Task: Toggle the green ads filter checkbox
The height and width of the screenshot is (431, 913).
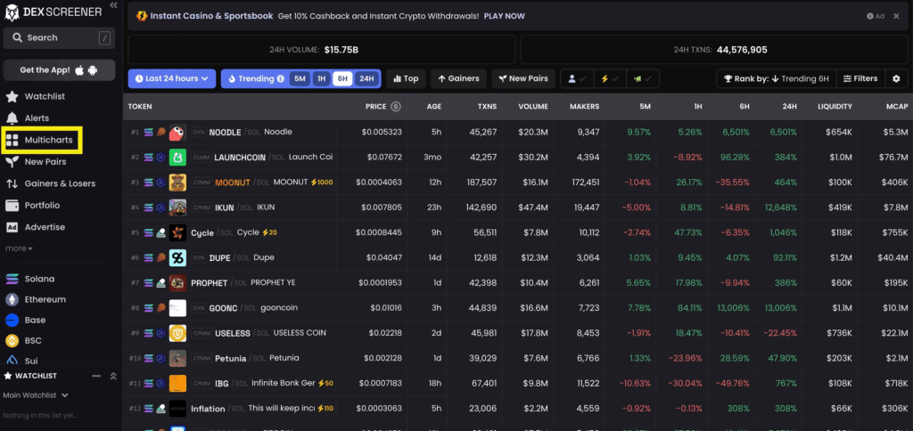Action: click(x=642, y=78)
